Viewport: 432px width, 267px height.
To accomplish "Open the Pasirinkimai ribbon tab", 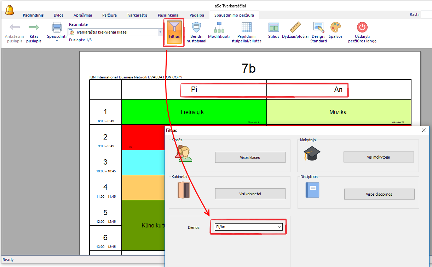I will tap(168, 15).
